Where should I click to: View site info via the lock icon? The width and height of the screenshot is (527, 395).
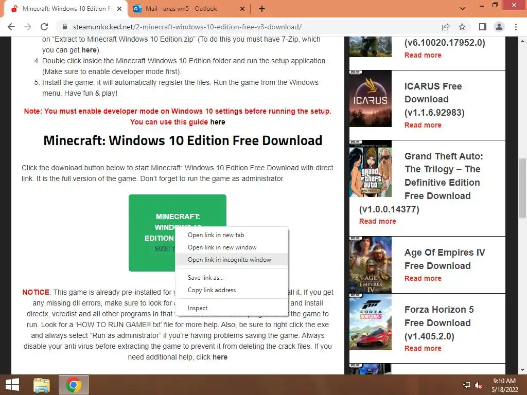click(65, 27)
